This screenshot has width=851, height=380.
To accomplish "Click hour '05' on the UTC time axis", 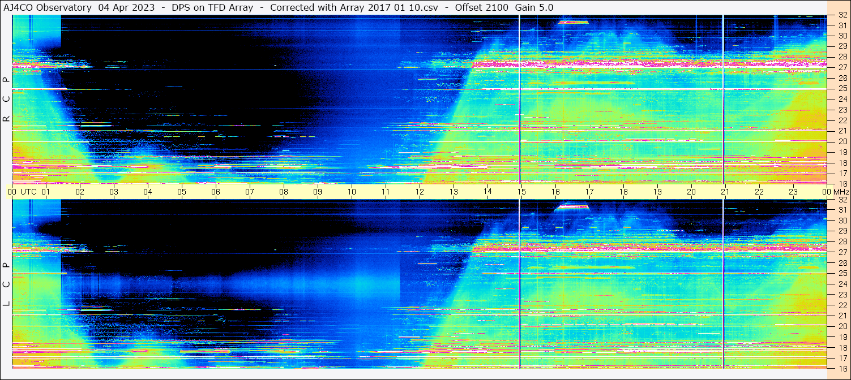I will [x=182, y=192].
